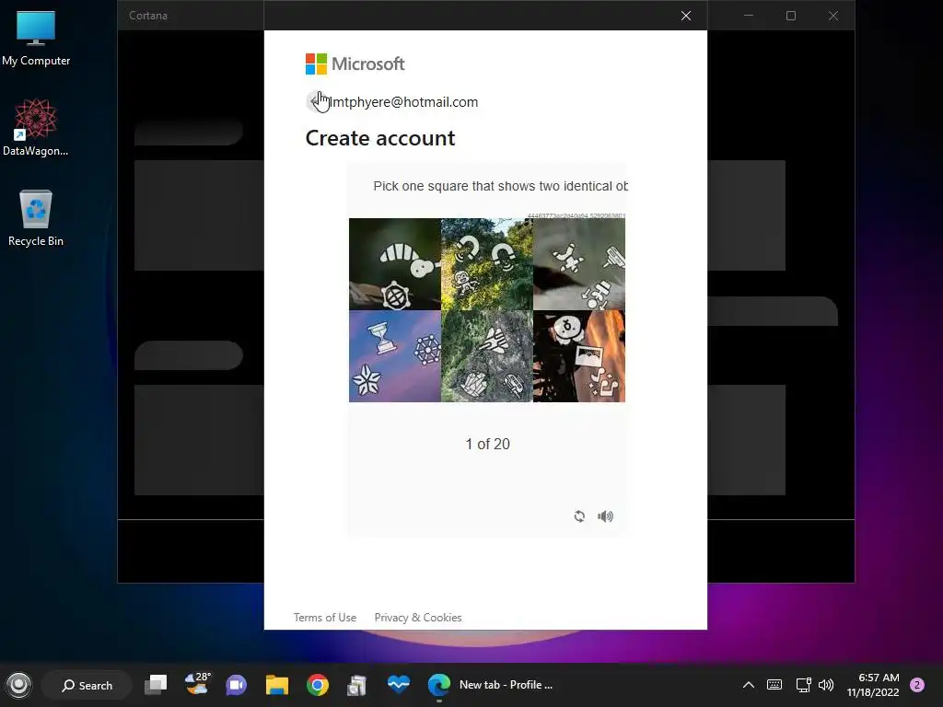943x707 pixels.
Task: Pick the picture frame and music notes square
Action: pos(579,356)
